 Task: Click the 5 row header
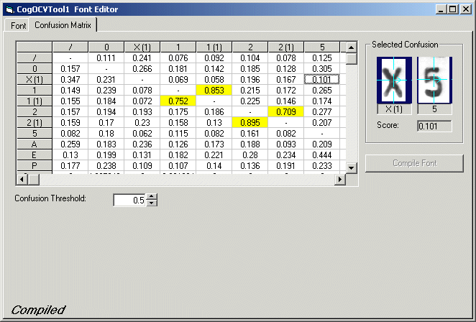35,133
